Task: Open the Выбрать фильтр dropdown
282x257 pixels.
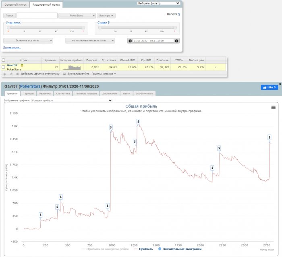Action: point(158,3)
